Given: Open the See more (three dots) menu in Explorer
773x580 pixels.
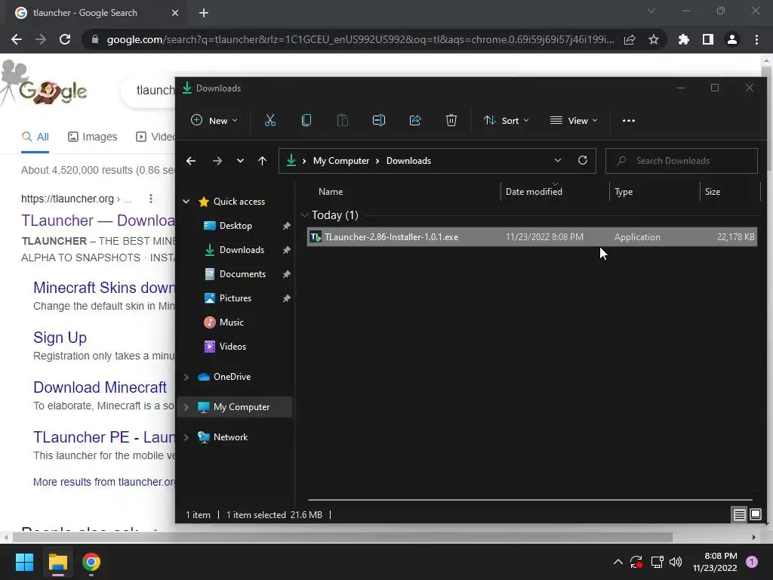Looking at the screenshot, I should coord(629,120).
